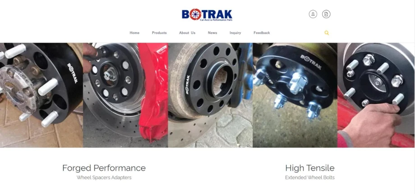This screenshot has height=194, width=415.
Task: Open the Inquiry page
Action: pos(235,33)
